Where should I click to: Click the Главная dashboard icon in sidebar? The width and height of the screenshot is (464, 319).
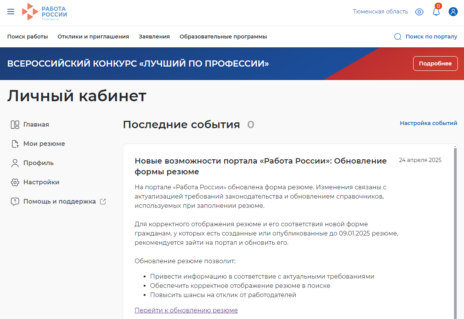(x=15, y=125)
